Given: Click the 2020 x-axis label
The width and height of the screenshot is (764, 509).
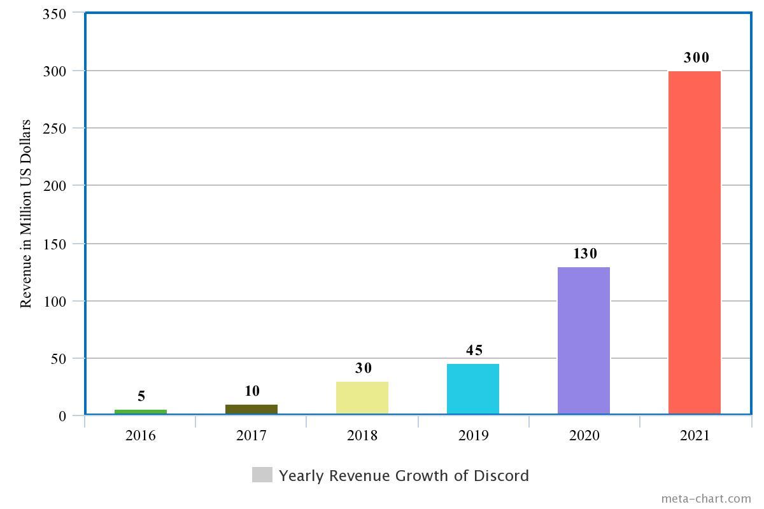Looking at the screenshot, I should 584,436.
